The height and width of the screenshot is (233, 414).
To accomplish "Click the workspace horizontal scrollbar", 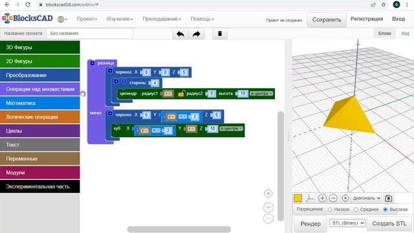I will 179,229.
